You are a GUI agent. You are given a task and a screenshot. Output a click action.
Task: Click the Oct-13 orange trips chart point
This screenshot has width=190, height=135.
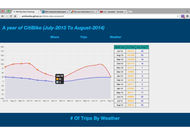30,63
